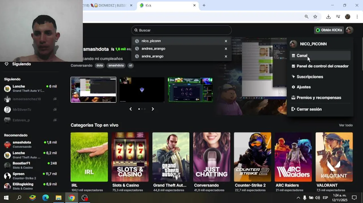Open the IRL category card
The height and width of the screenshot is (203, 363).
pyautogui.click(x=89, y=157)
